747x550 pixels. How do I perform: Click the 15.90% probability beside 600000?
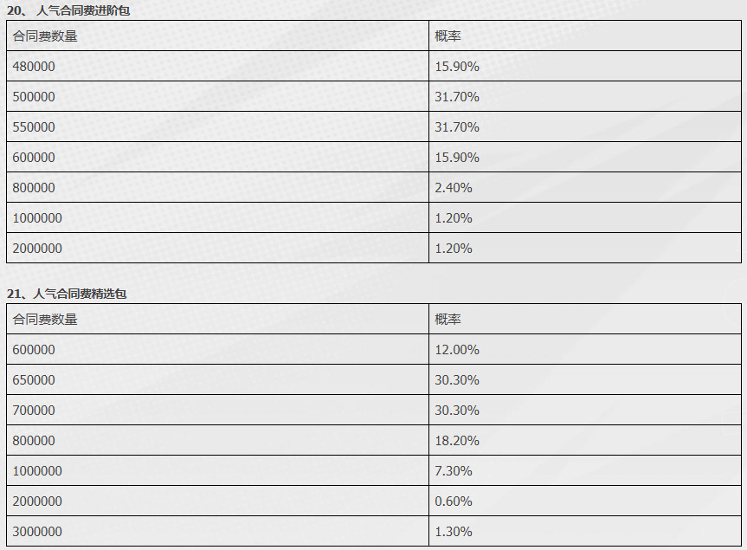click(585, 158)
